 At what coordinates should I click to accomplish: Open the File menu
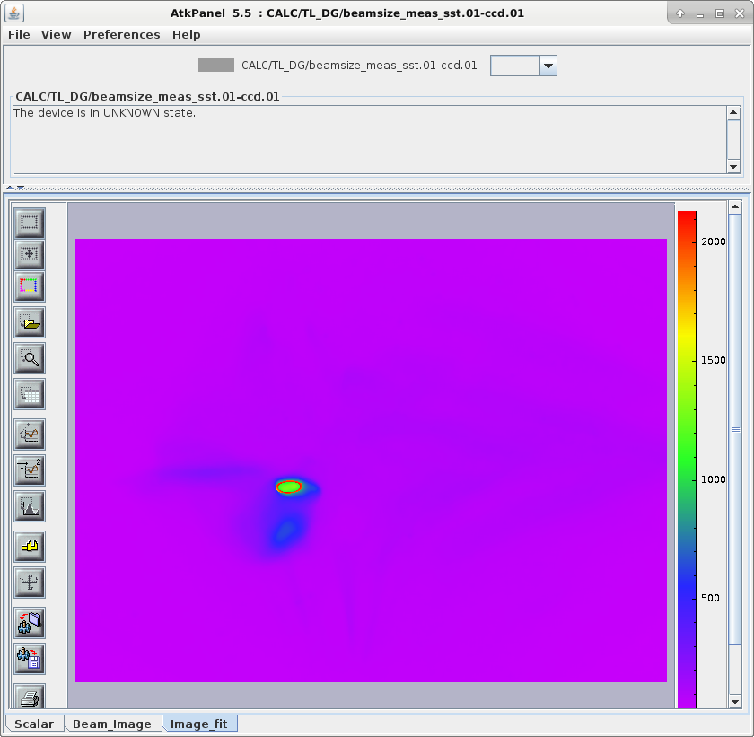coord(19,34)
